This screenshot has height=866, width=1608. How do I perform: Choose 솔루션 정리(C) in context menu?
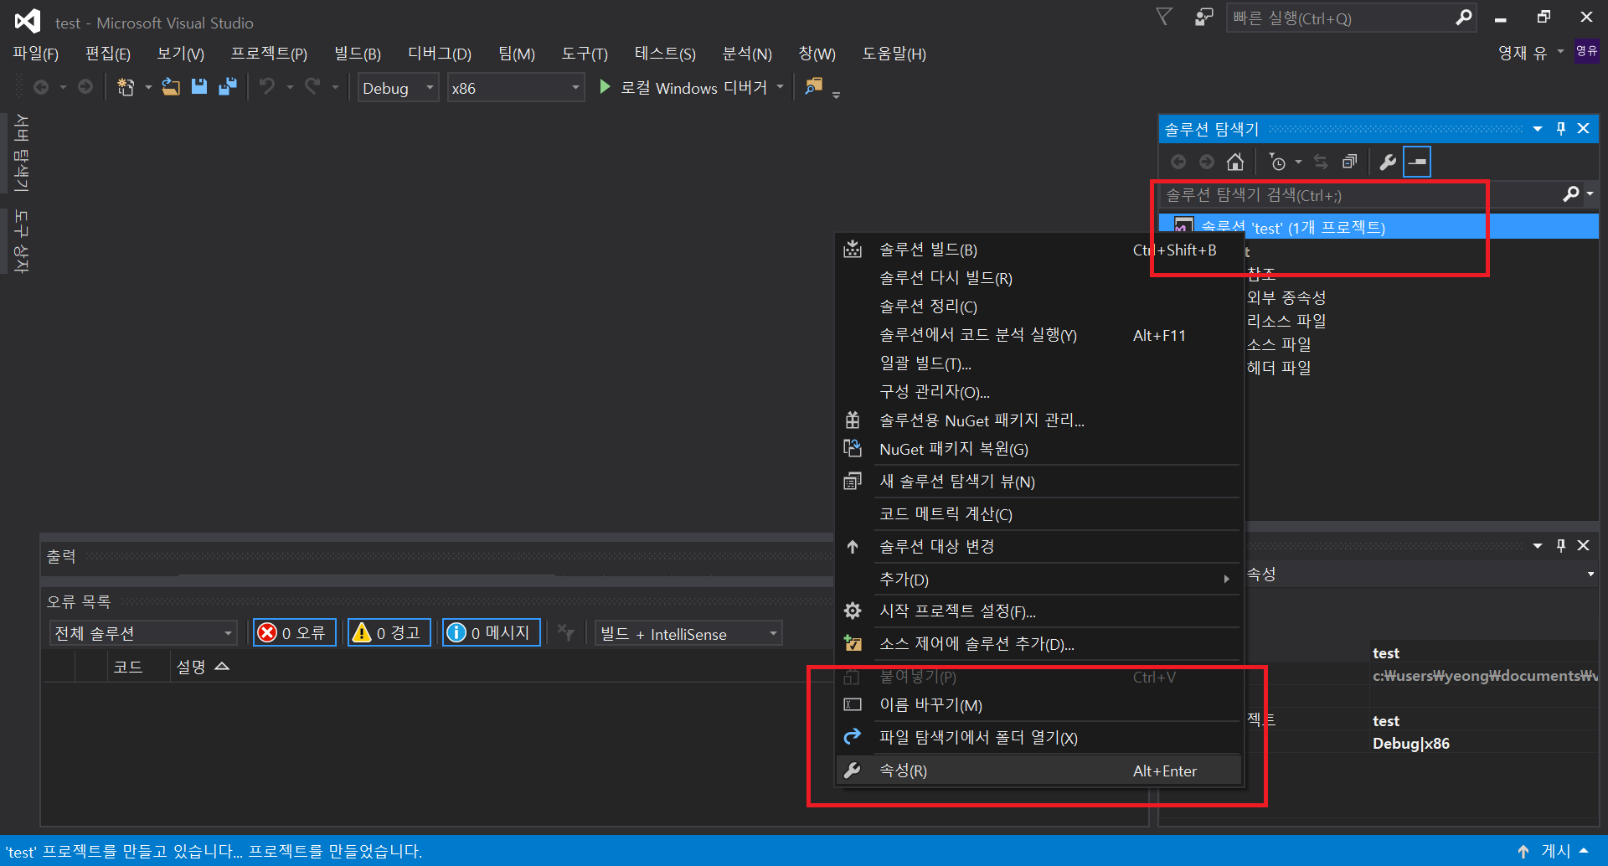[x=1038, y=307]
